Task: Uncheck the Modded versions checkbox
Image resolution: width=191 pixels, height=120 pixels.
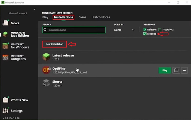Action: click(x=145, y=34)
